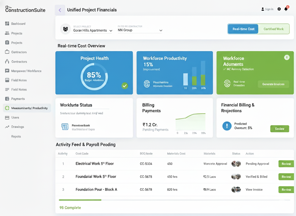The width and height of the screenshot is (296, 216).
Task: Click Review for Electrical Work 5th Floor
Action: pos(286,164)
